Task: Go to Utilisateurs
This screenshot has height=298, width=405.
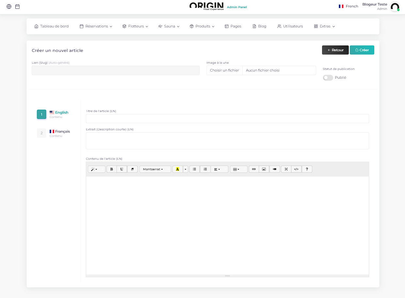Action: [x=290, y=26]
